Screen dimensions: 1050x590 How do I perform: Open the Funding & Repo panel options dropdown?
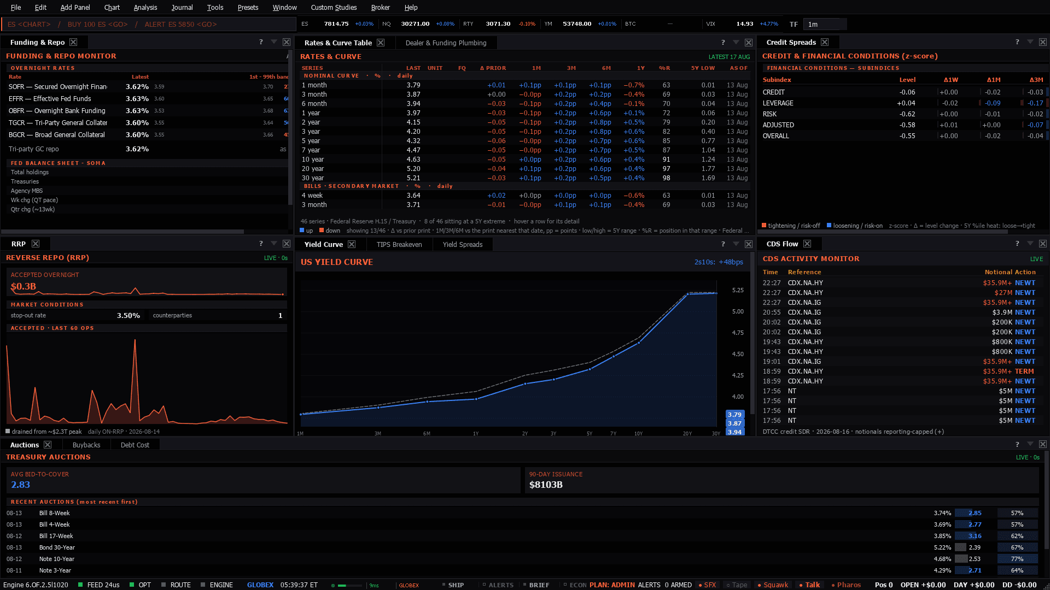274,42
